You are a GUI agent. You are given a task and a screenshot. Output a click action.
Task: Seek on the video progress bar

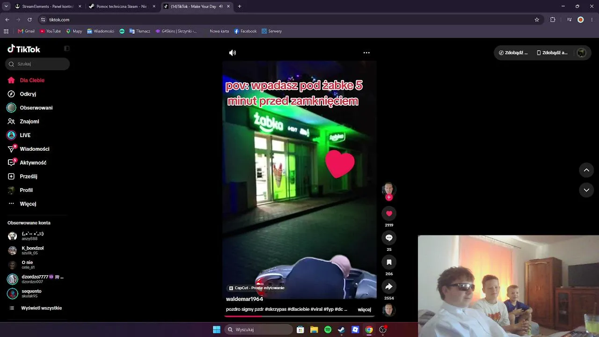(299, 316)
